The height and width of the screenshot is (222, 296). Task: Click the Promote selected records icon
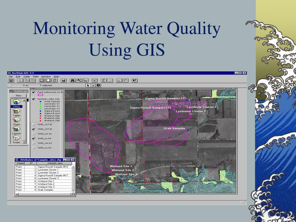pyautogui.click(x=86, y=81)
